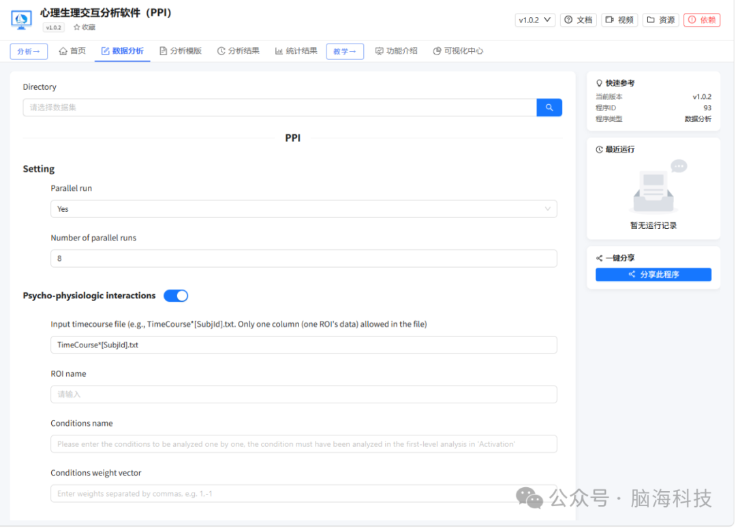Click the 教学→ button
736x528 pixels.
coord(345,51)
